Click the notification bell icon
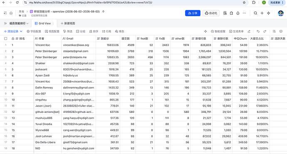This screenshot has height=154, width=287. [x=238, y=13]
